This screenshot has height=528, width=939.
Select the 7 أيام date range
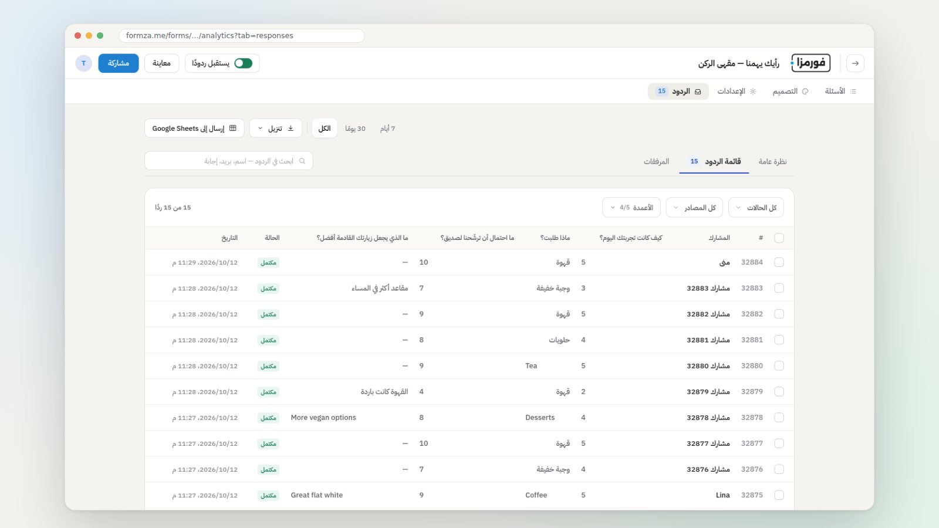387,128
